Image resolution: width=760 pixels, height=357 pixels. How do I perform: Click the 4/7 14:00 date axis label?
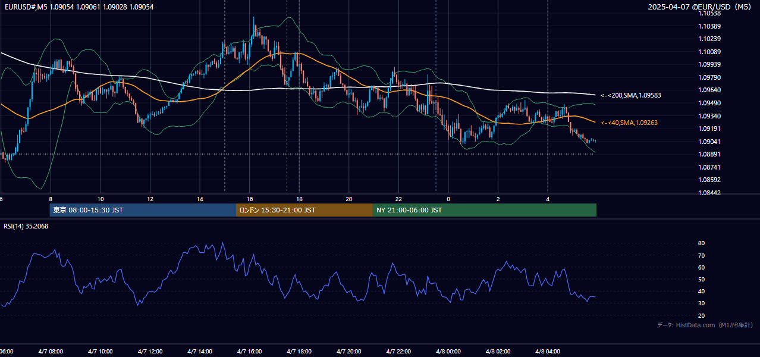(200, 352)
